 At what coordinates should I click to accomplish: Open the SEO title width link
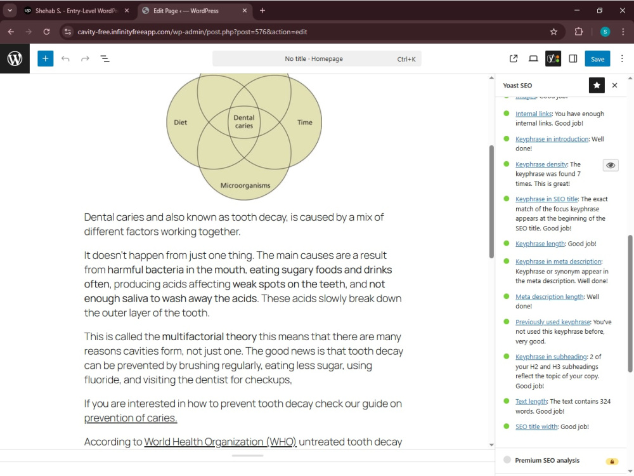tap(536, 426)
